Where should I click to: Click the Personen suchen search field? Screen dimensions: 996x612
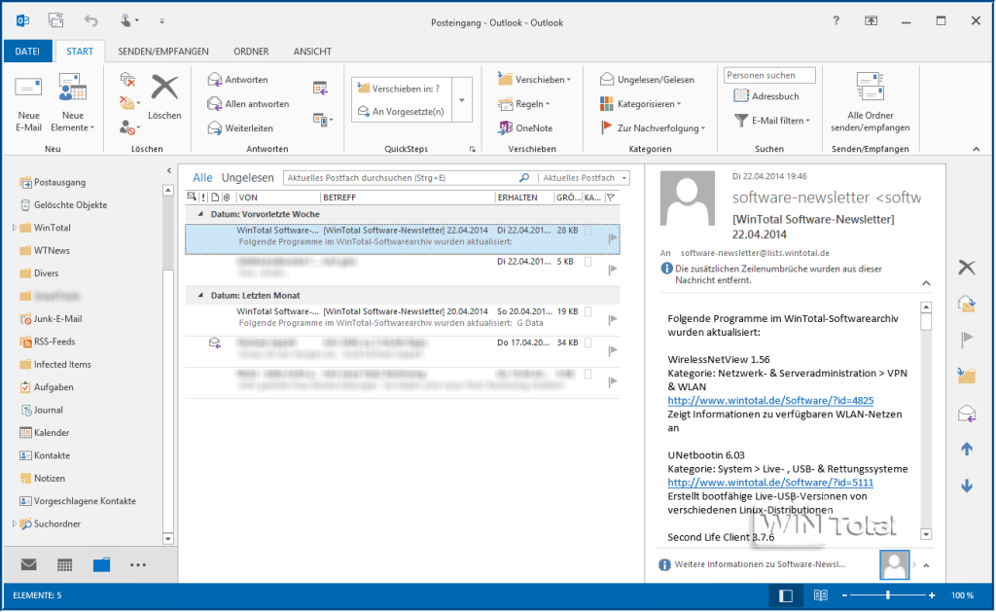[768, 75]
